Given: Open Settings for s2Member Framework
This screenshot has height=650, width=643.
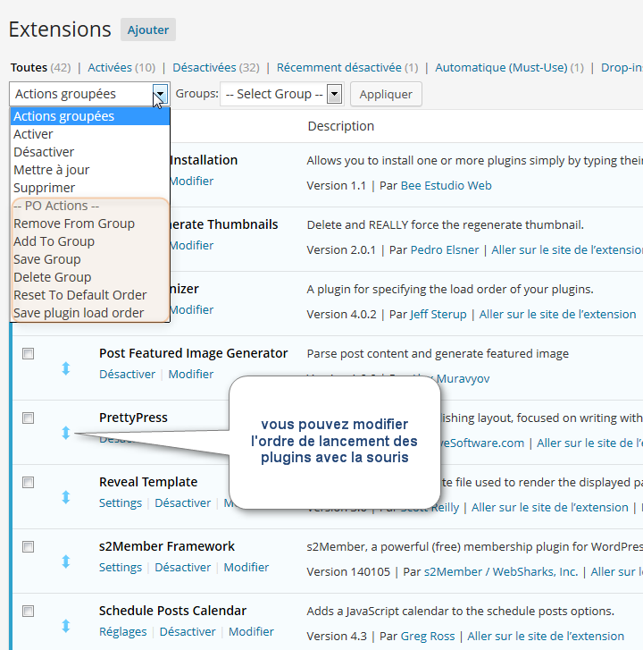Looking at the screenshot, I should tap(120, 567).
